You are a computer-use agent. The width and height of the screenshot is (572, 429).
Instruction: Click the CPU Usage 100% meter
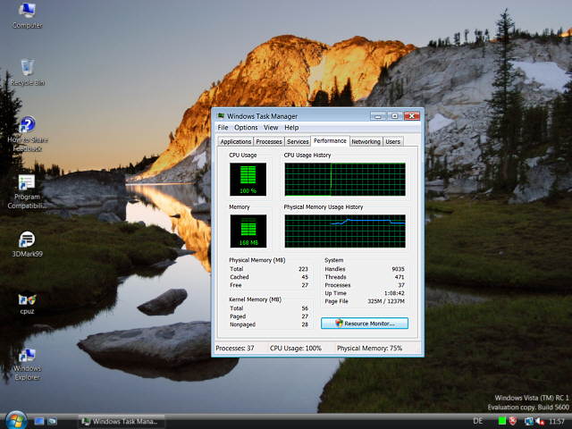pyautogui.click(x=248, y=179)
